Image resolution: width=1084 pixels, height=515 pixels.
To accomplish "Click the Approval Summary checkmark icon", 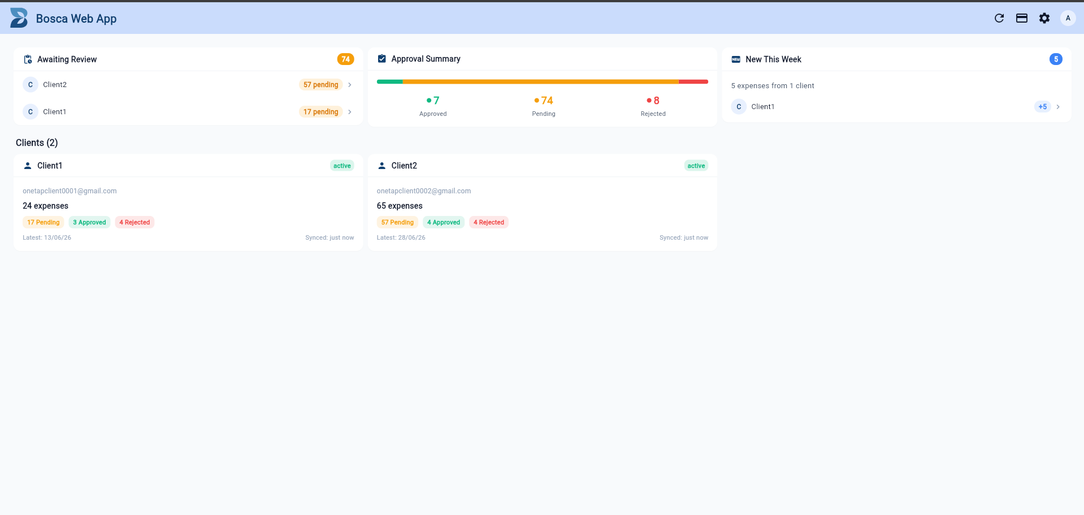I will click(x=382, y=59).
